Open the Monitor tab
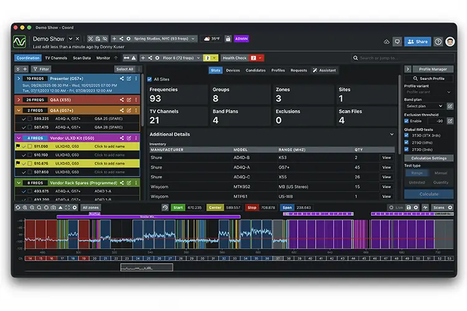467x311 pixels. click(x=103, y=58)
